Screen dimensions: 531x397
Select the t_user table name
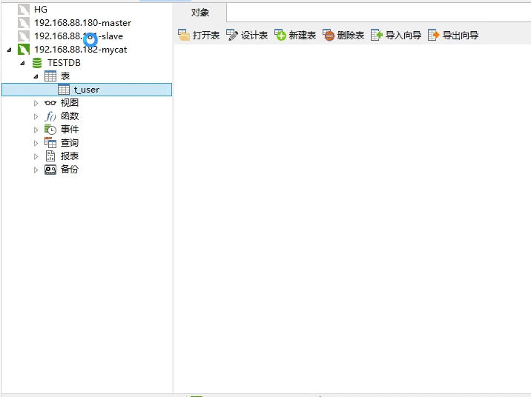tap(87, 90)
